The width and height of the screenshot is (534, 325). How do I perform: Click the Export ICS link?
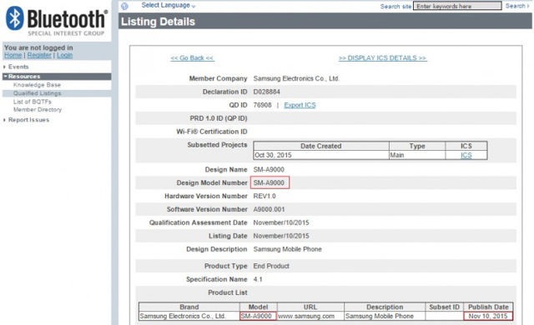(x=300, y=105)
